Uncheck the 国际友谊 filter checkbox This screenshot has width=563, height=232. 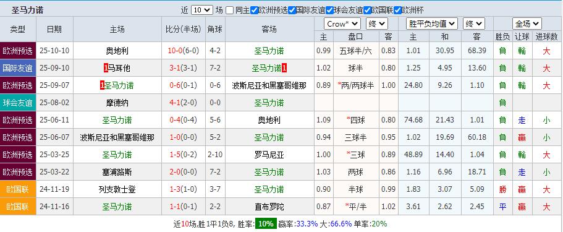tap(292, 11)
